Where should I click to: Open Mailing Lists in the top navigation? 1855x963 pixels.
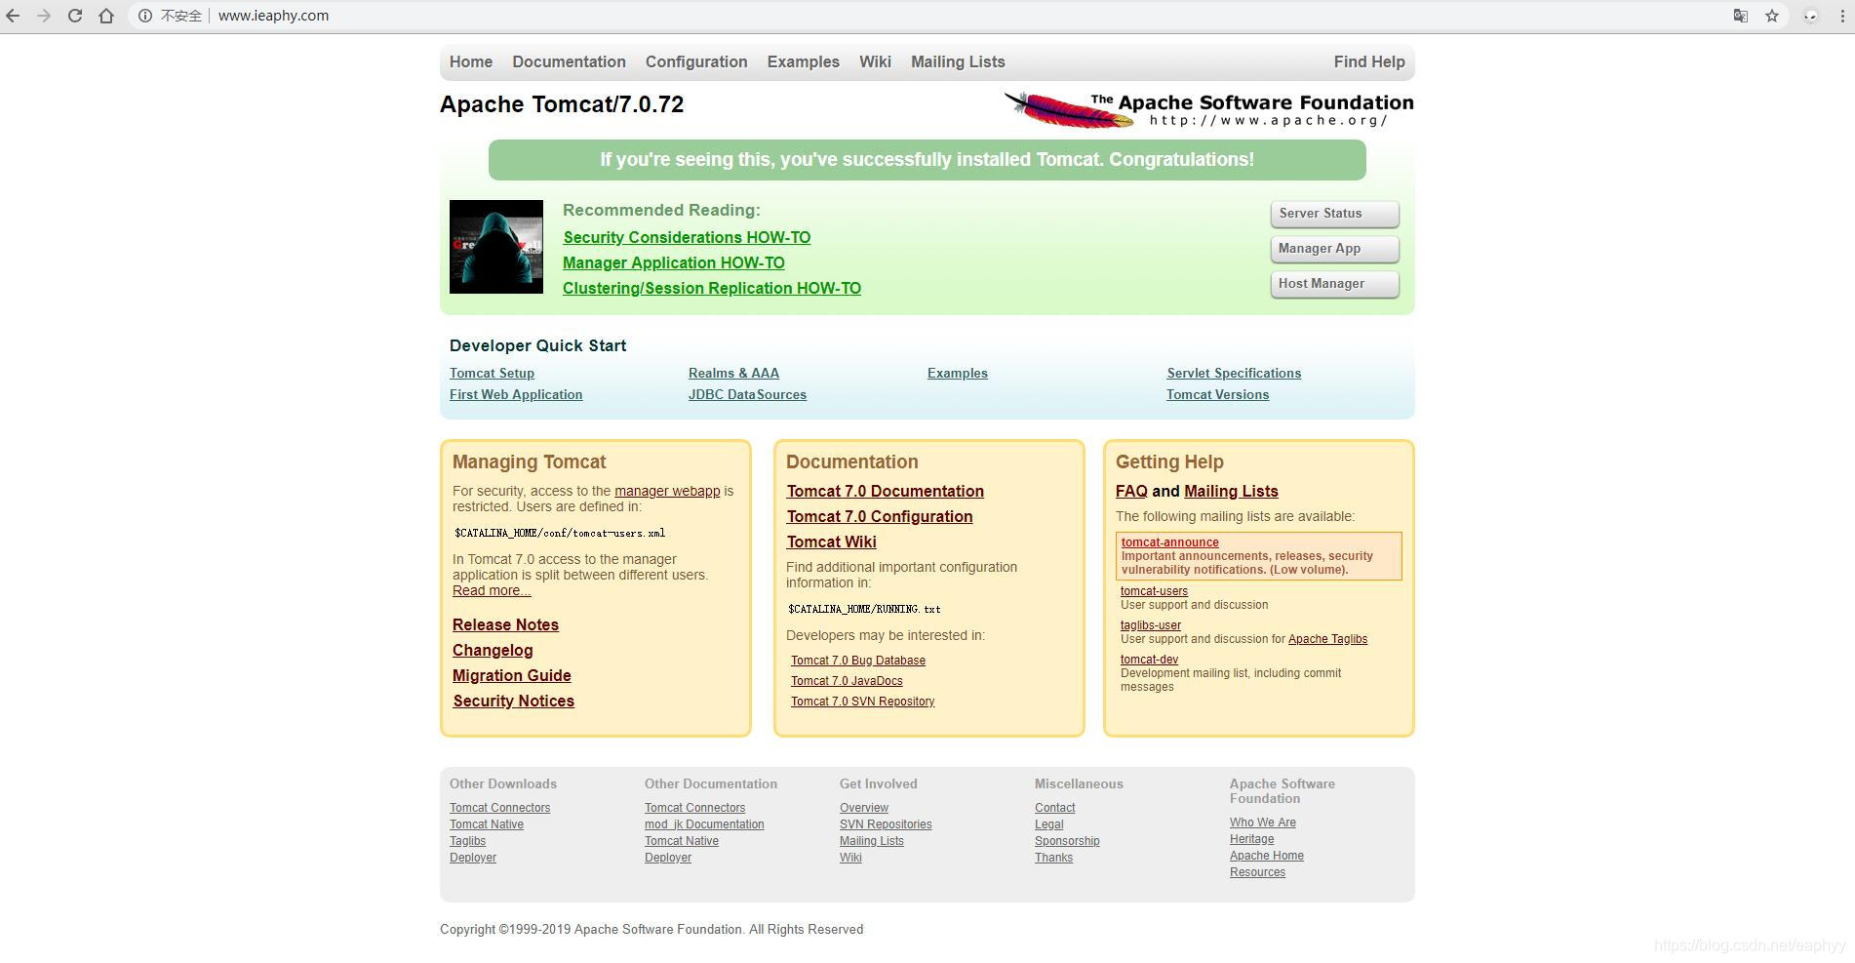[x=958, y=61]
